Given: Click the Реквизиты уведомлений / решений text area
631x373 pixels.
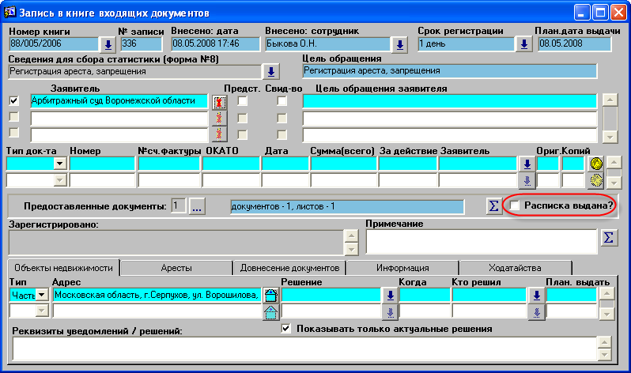Looking at the screenshot, I should point(304,349).
